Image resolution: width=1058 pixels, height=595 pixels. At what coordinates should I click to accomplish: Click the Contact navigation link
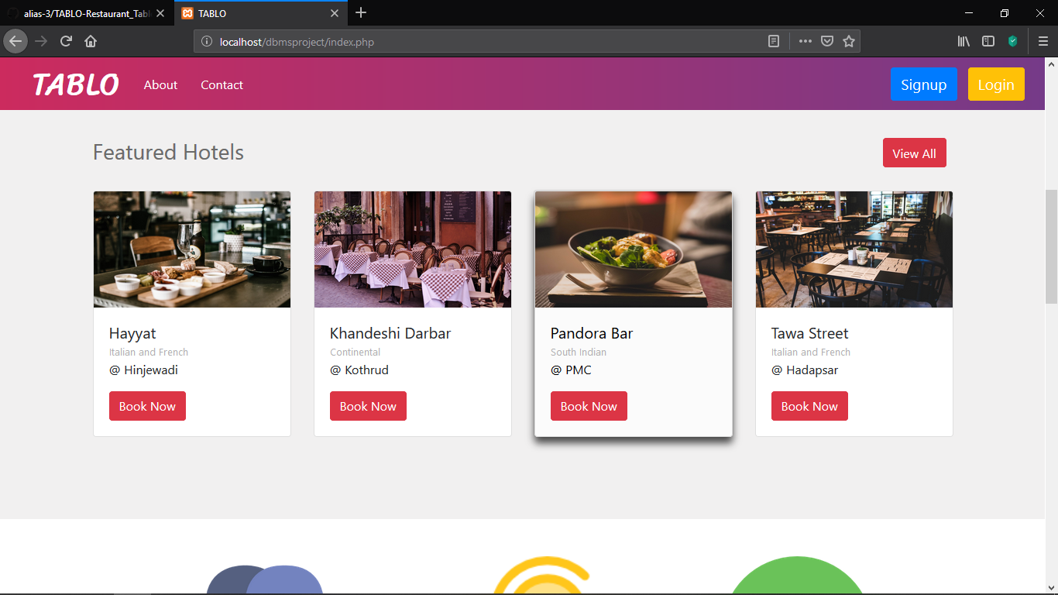(x=222, y=85)
